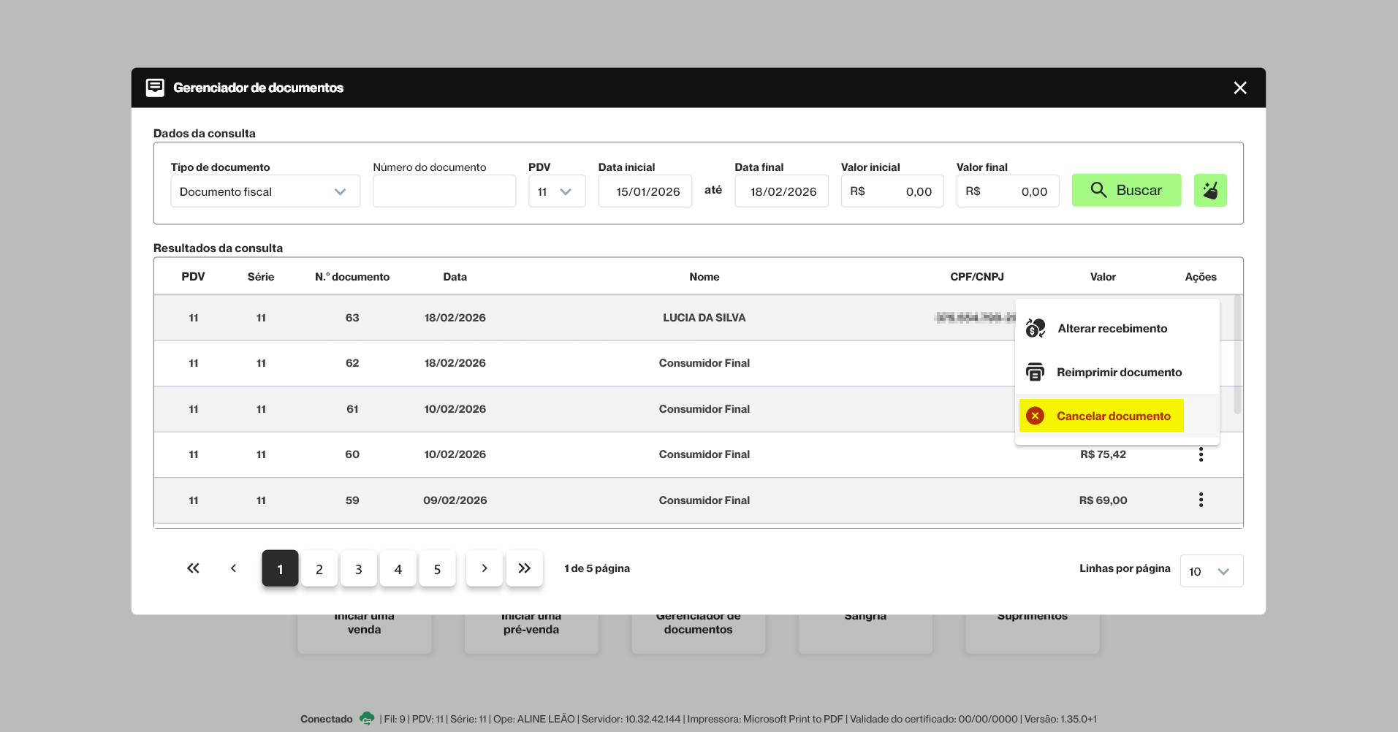
Task: Go to page 3 of results
Action: tap(358, 569)
